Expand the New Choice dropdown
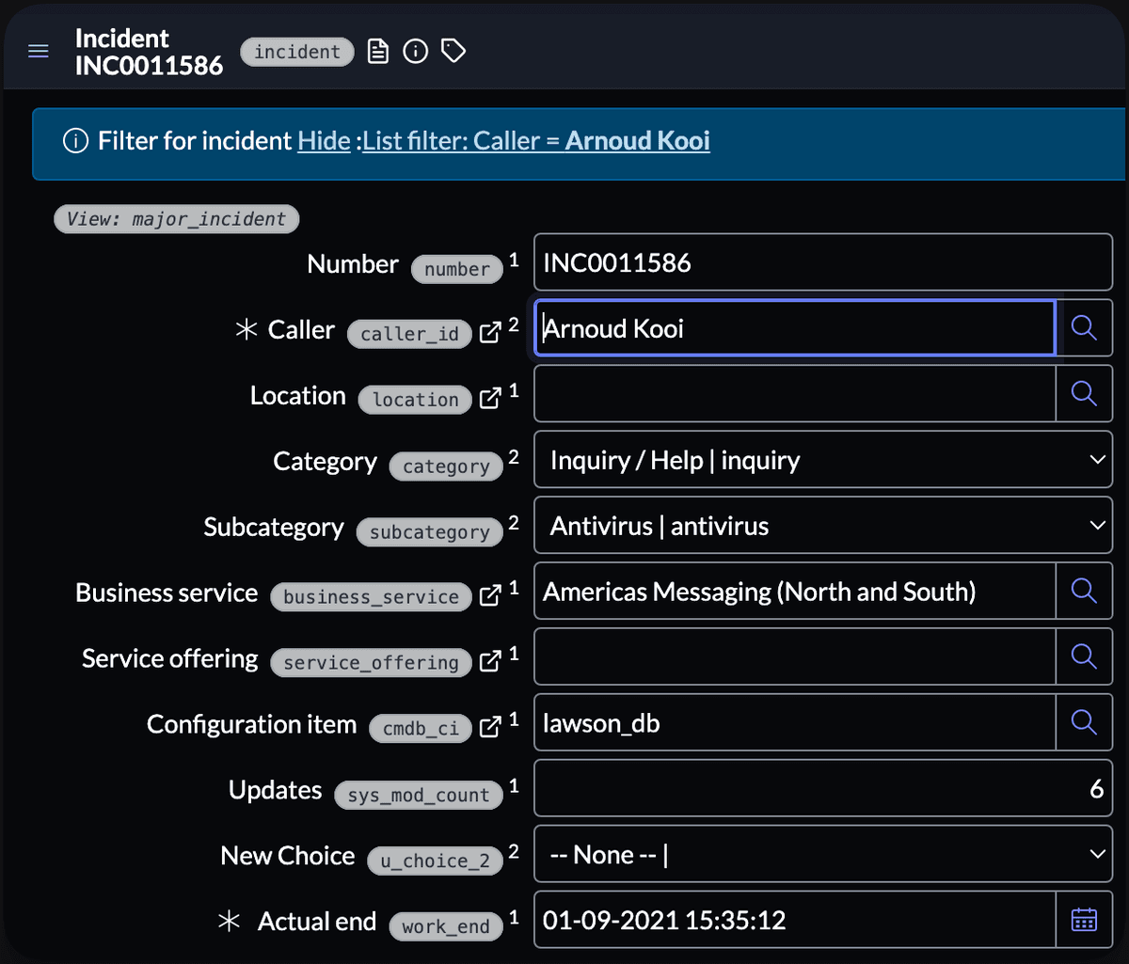1129x964 pixels. click(822, 855)
